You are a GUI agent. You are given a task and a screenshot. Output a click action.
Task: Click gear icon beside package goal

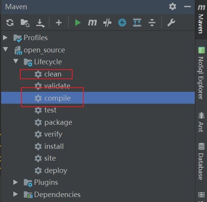click(38, 122)
